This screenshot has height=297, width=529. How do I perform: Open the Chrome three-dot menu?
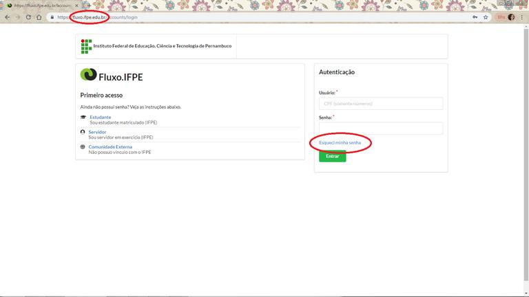[x=521, y=17]
